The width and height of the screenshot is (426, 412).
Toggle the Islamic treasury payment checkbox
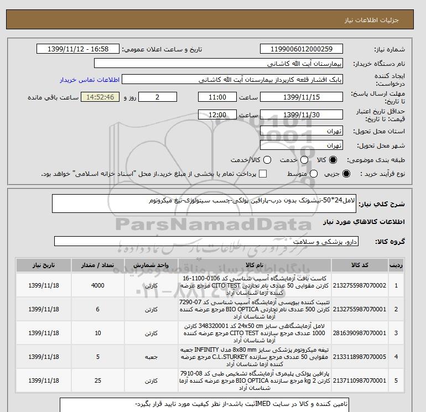[263, 174]
